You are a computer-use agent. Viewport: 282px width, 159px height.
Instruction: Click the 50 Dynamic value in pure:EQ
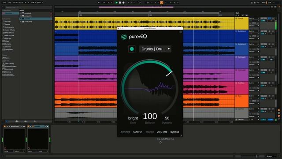(167, 118)
